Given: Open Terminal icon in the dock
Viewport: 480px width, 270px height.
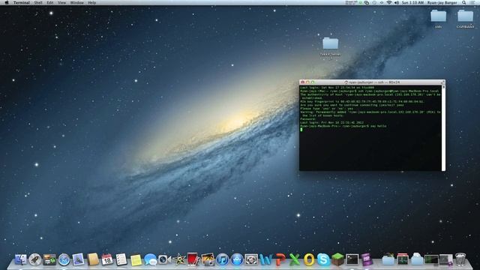Looking at the screenshot, I should coord(352,259).
